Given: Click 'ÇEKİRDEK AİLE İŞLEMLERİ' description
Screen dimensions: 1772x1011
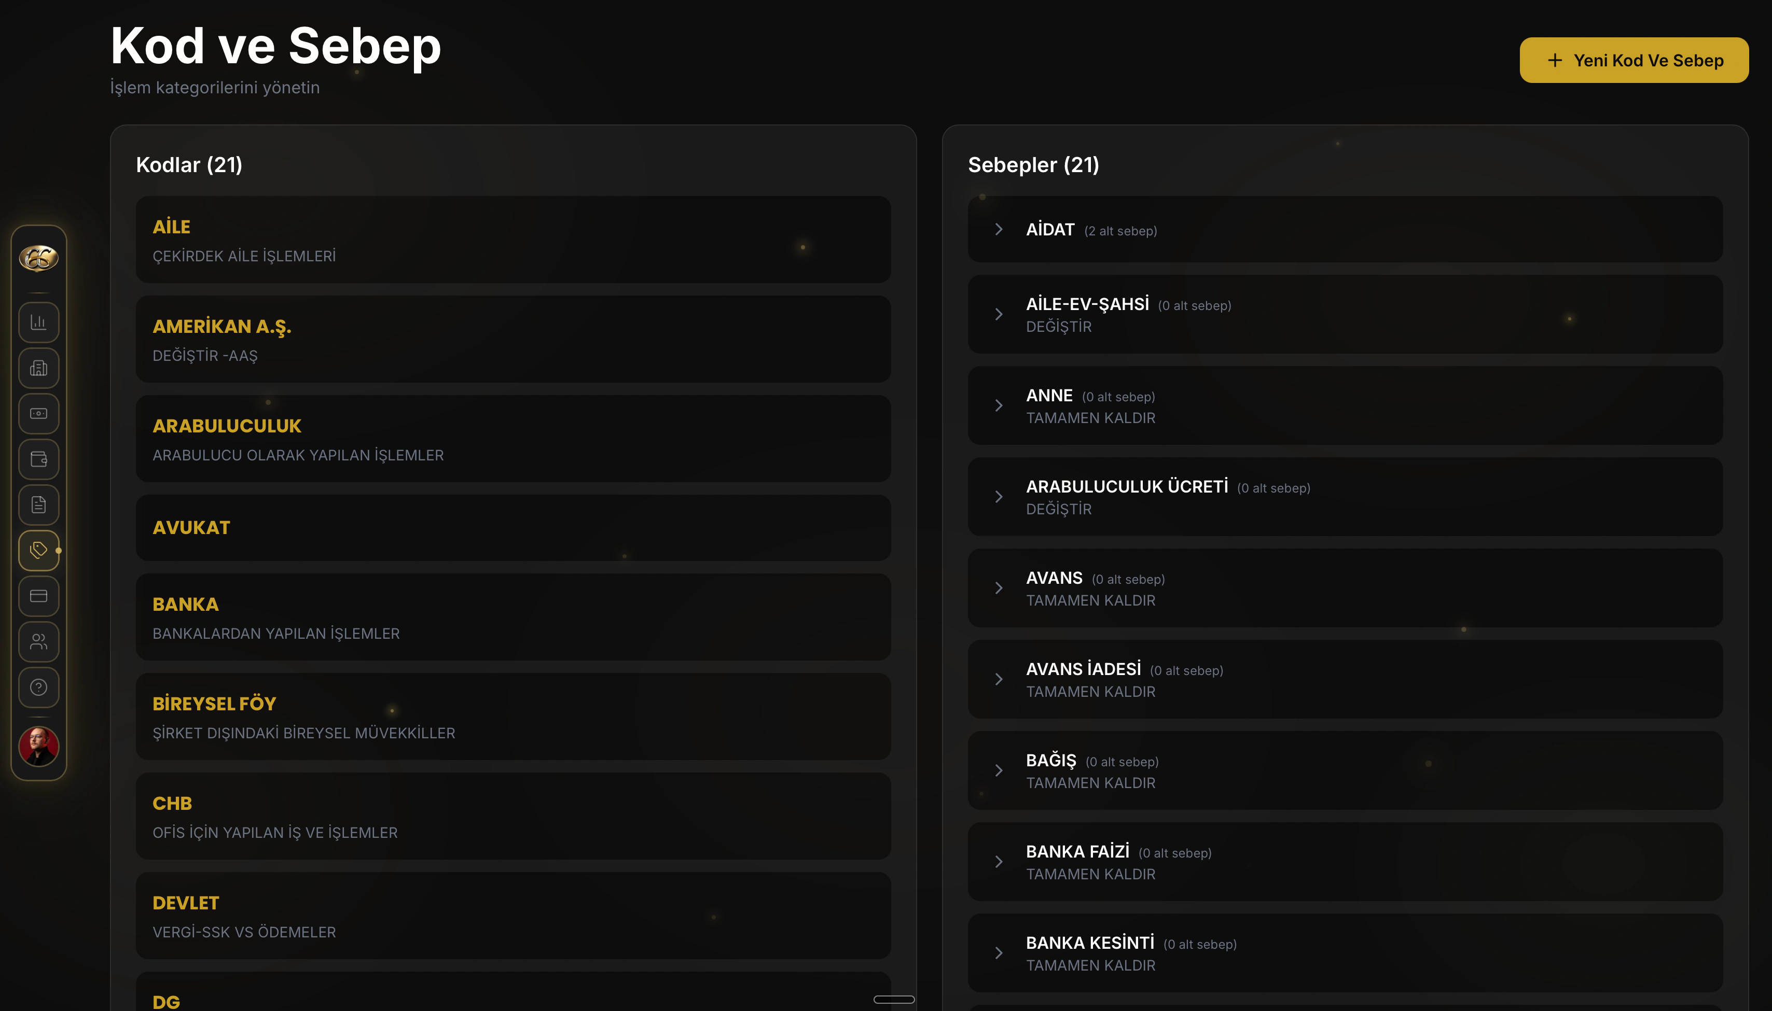Looking at the screenshot, I should click(x=244, y=256).
